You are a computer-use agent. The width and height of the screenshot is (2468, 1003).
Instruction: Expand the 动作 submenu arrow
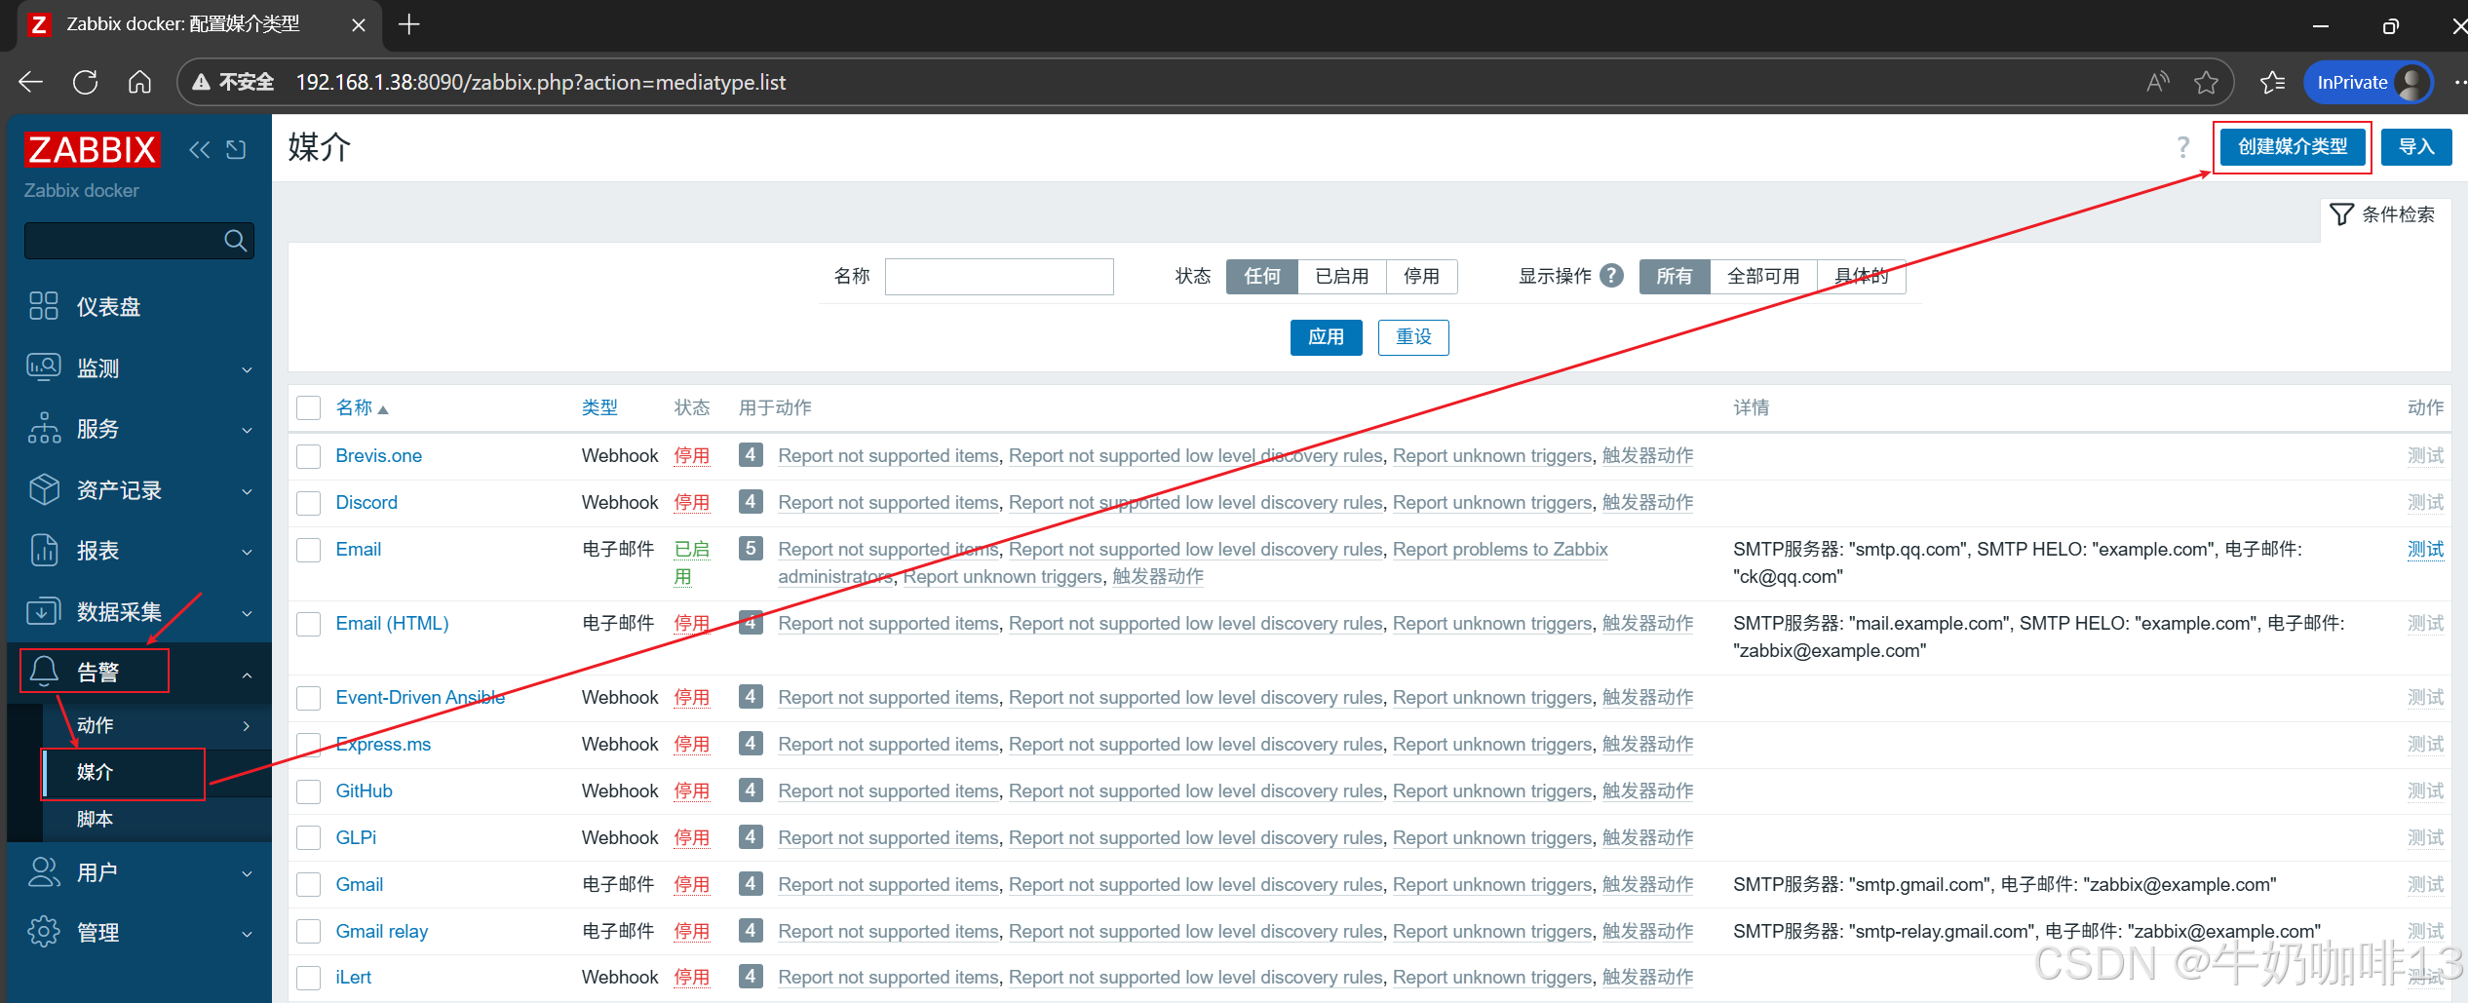click(247, 725)
